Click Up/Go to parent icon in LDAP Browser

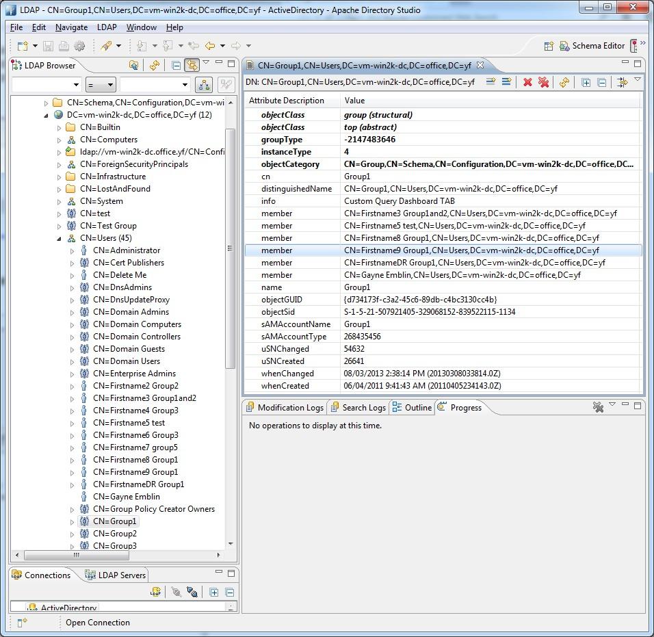point(133,65)
